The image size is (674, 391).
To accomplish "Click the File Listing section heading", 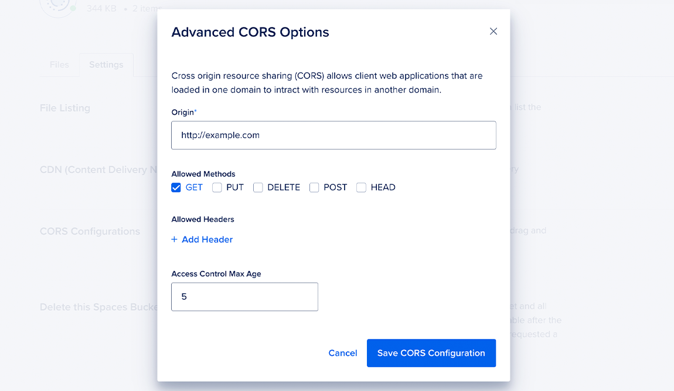I will (x=65, y=108).
